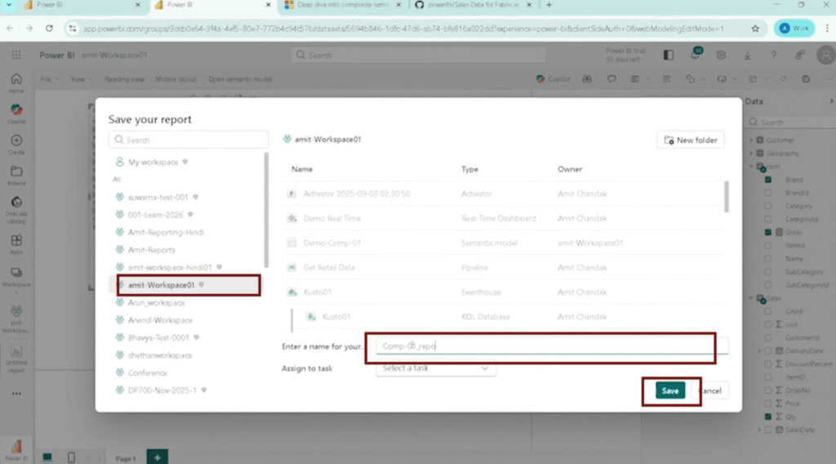Open Browse in left nav

[x=16, y=176]
